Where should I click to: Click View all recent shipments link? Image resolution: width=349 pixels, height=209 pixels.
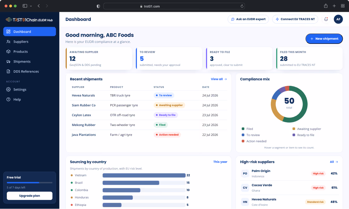point(219,79)
